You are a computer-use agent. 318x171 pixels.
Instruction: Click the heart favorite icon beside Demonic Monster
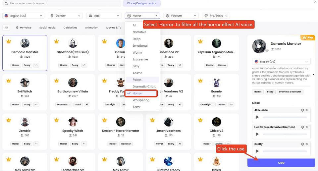click(x=267, y=51)
